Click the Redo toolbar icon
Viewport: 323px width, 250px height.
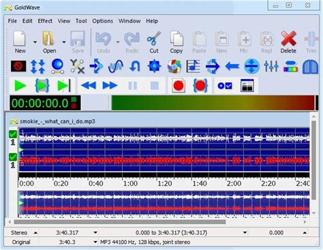pyautogui.click(x=132, y=42)
